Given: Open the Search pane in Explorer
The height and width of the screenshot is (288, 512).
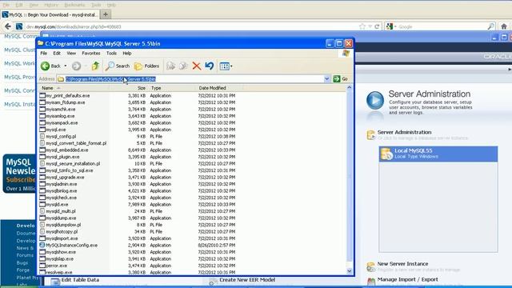Looking at the screenshot, I should pyautogui.click(x=118, y=66).
